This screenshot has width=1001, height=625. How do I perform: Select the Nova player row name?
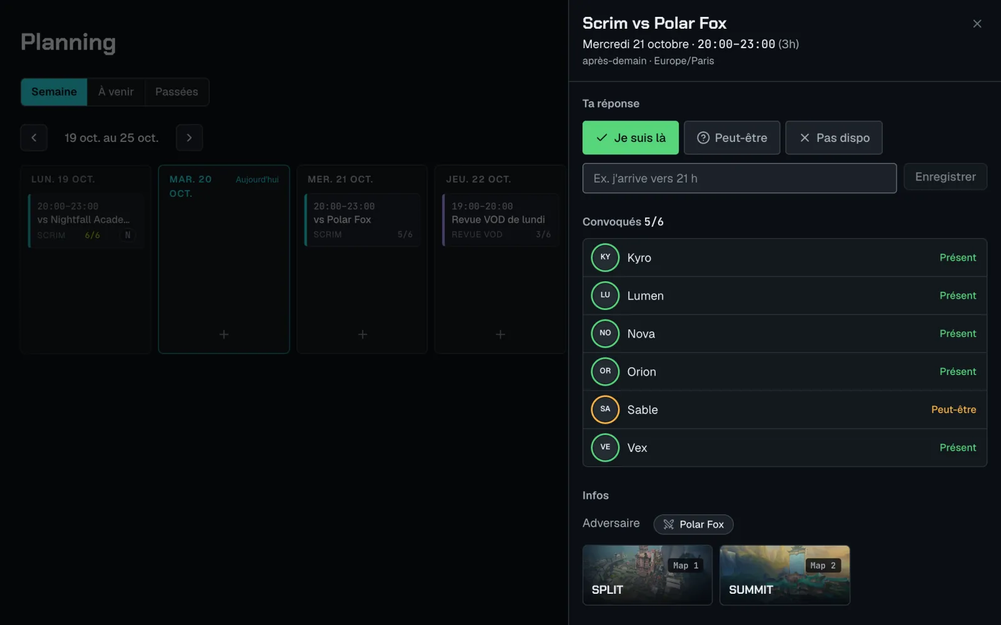click(641, 334)
